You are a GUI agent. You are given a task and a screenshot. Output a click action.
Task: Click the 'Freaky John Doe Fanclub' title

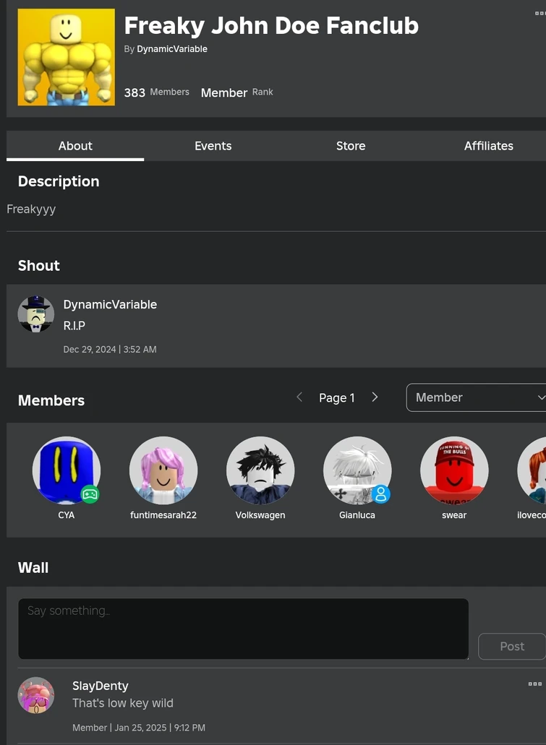pyautogui.click(x=271, y=26)
